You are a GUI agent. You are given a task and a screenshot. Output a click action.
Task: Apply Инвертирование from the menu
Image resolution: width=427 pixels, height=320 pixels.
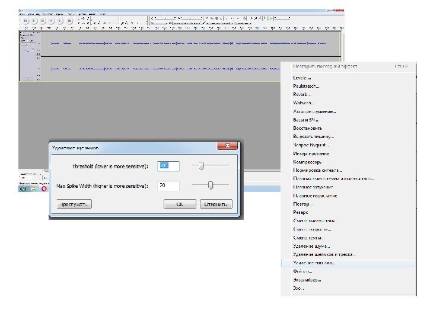click(x=348, y=153)
